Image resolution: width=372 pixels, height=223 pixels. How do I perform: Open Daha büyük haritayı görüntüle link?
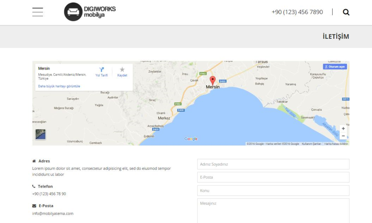click(x=59, y=86)
